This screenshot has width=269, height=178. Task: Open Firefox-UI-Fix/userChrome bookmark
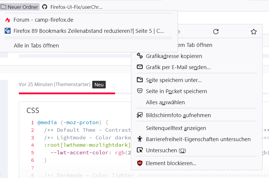tap(76, 7)
